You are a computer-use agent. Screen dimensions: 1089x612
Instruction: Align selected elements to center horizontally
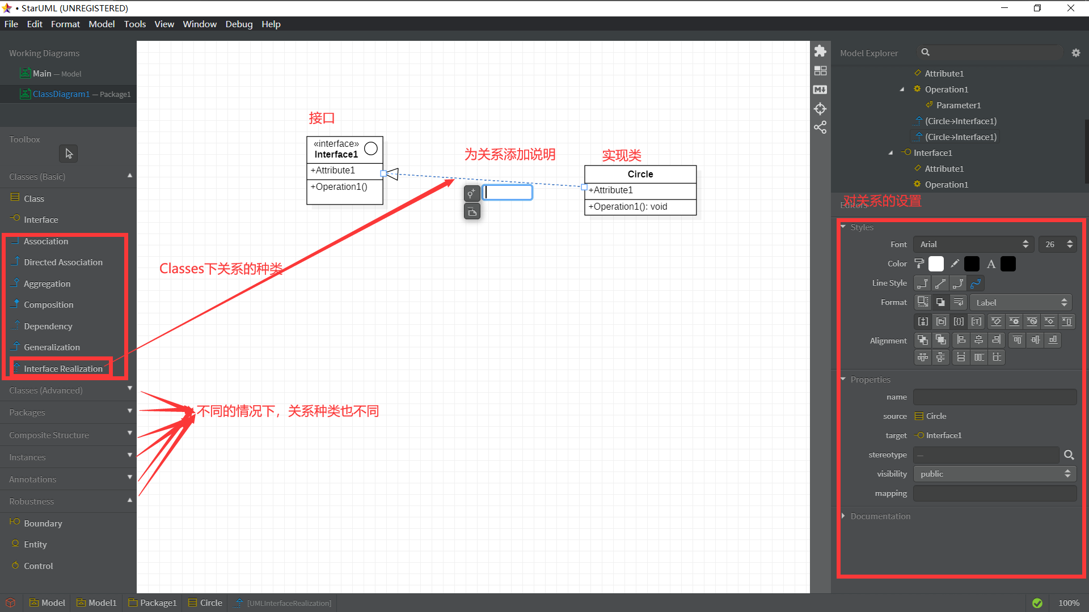[x=979, y=340]
